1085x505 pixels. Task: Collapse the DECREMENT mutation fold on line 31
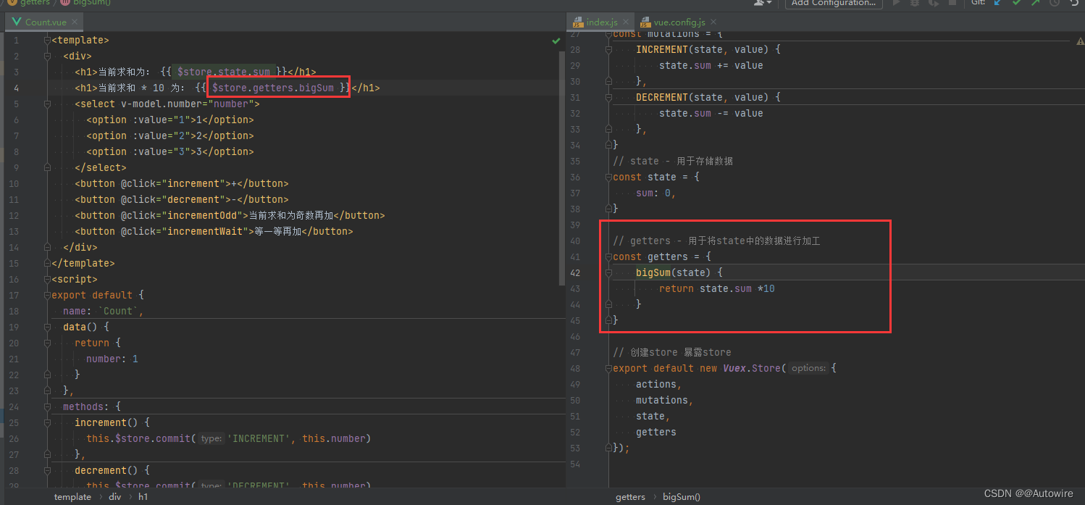tap(609, 98)
